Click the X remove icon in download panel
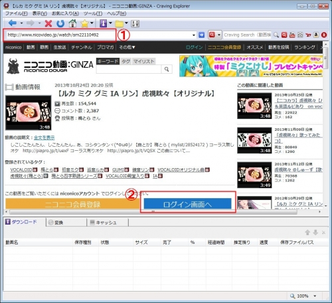This screenshot has height=303, width=332. point(323,233)
